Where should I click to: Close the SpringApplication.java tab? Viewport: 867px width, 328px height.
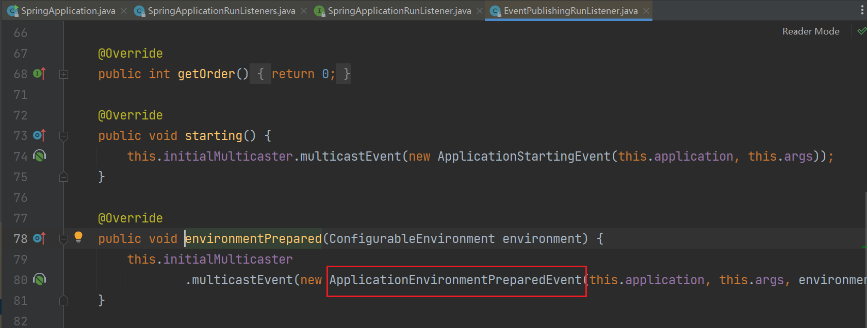click(x=124, y=11)
